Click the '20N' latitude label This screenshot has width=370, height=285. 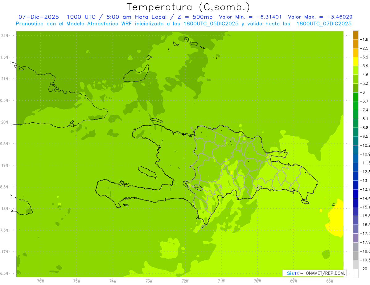point(5,122)
